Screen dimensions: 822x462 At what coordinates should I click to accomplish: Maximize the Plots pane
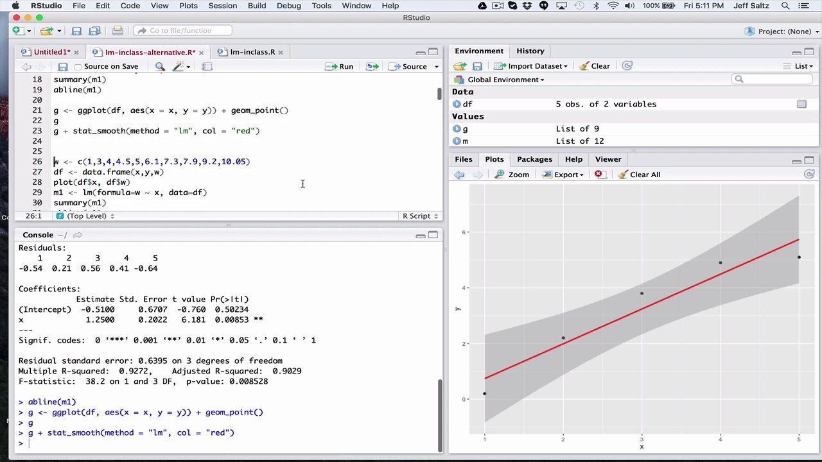click(x=809, y=160)
